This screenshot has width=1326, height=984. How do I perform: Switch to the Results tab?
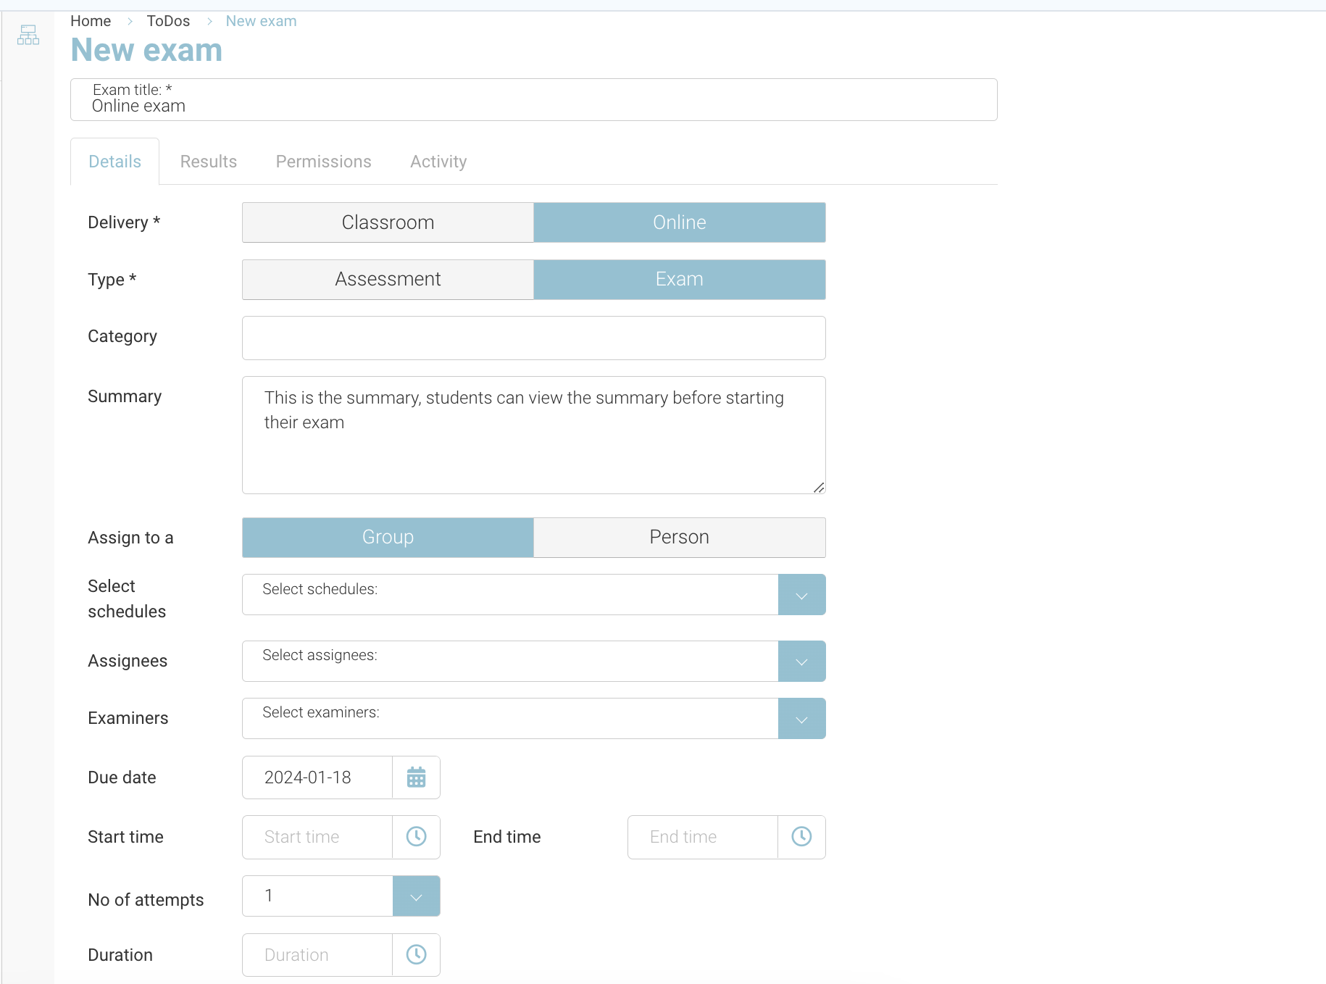click(x=209, y=162)
